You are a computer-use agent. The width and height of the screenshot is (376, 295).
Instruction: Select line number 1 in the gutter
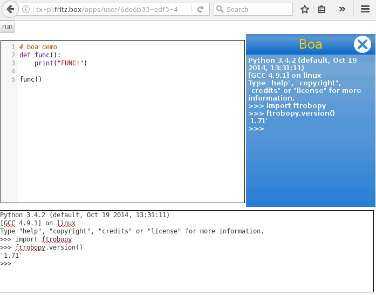coord(13,47)
